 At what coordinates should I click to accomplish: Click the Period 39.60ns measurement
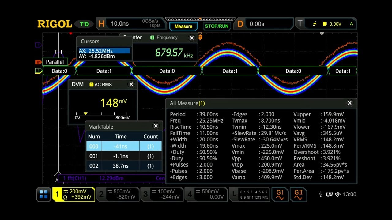coord(194,114)
